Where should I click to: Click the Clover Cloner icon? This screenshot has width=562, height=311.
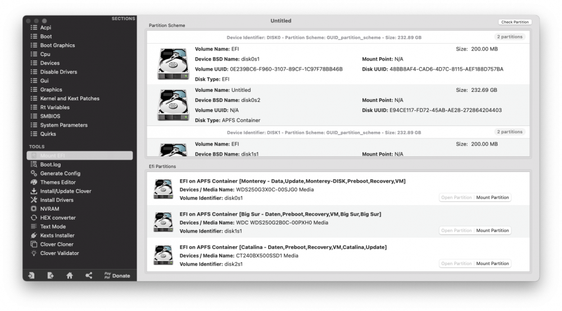[34, 244]
